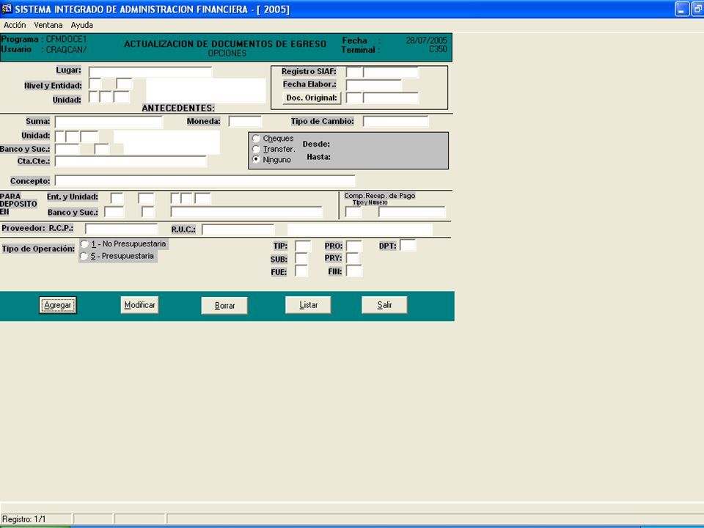Image resolution: width=704 pixels, height=528 pixels.
Task: Click the SUB code box
Action: [301, 259]
